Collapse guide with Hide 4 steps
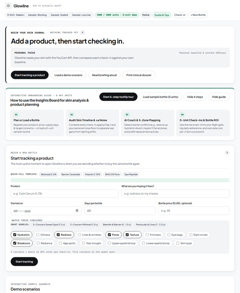This screenshot has height=293, width=240. coord(195,97)
